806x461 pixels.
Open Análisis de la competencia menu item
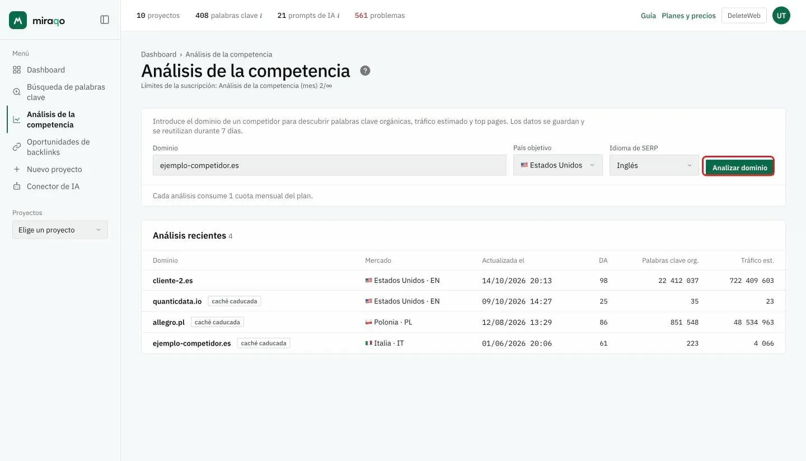[x=51, y=119]
